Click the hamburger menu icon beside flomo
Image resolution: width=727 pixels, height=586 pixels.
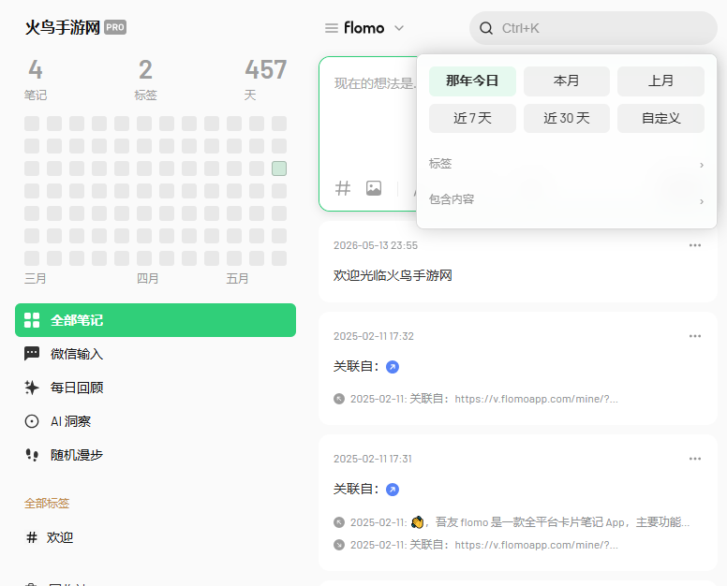pyautogui.click(x=331, y=28)
